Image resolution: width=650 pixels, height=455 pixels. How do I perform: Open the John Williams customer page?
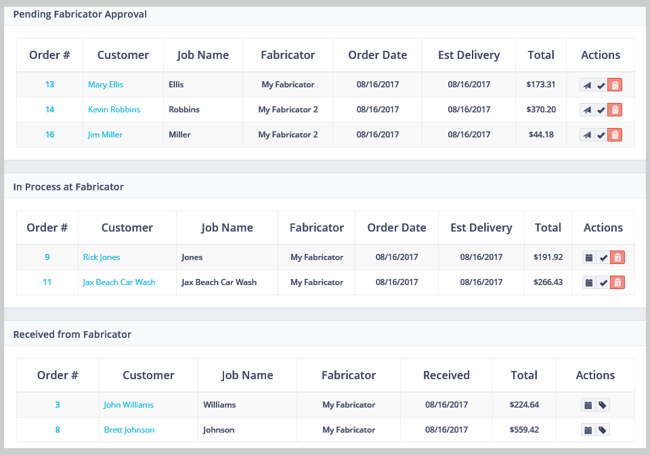pyautogui.click(x=129, y=404)
